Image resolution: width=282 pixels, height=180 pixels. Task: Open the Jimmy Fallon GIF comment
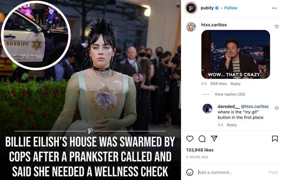click(x=235, y=54)
